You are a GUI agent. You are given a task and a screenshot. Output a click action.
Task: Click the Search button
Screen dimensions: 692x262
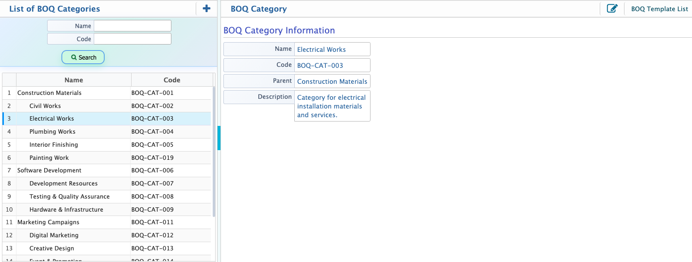tap(83, 57)
